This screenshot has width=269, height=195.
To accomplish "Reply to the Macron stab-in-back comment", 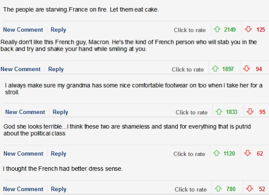I will [56, 69].
